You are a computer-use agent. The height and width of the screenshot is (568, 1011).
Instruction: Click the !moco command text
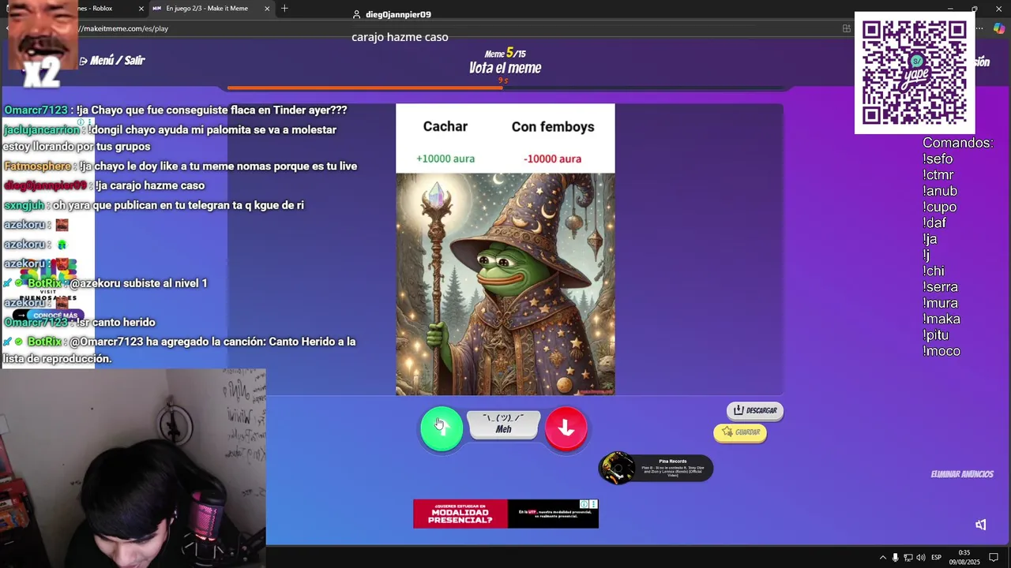[x=941, y=351]
